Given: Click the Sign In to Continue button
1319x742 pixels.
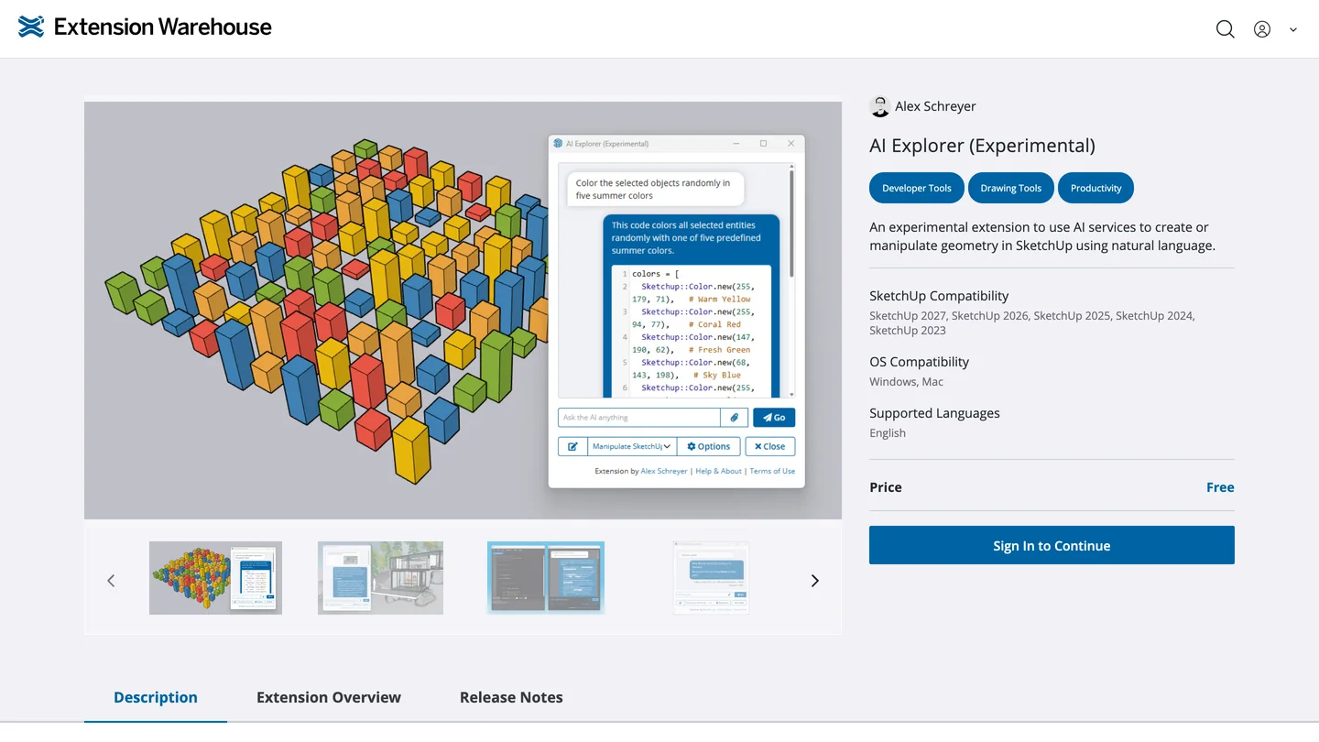Looking at the screenshot, I should click(x=1052, y=545).
